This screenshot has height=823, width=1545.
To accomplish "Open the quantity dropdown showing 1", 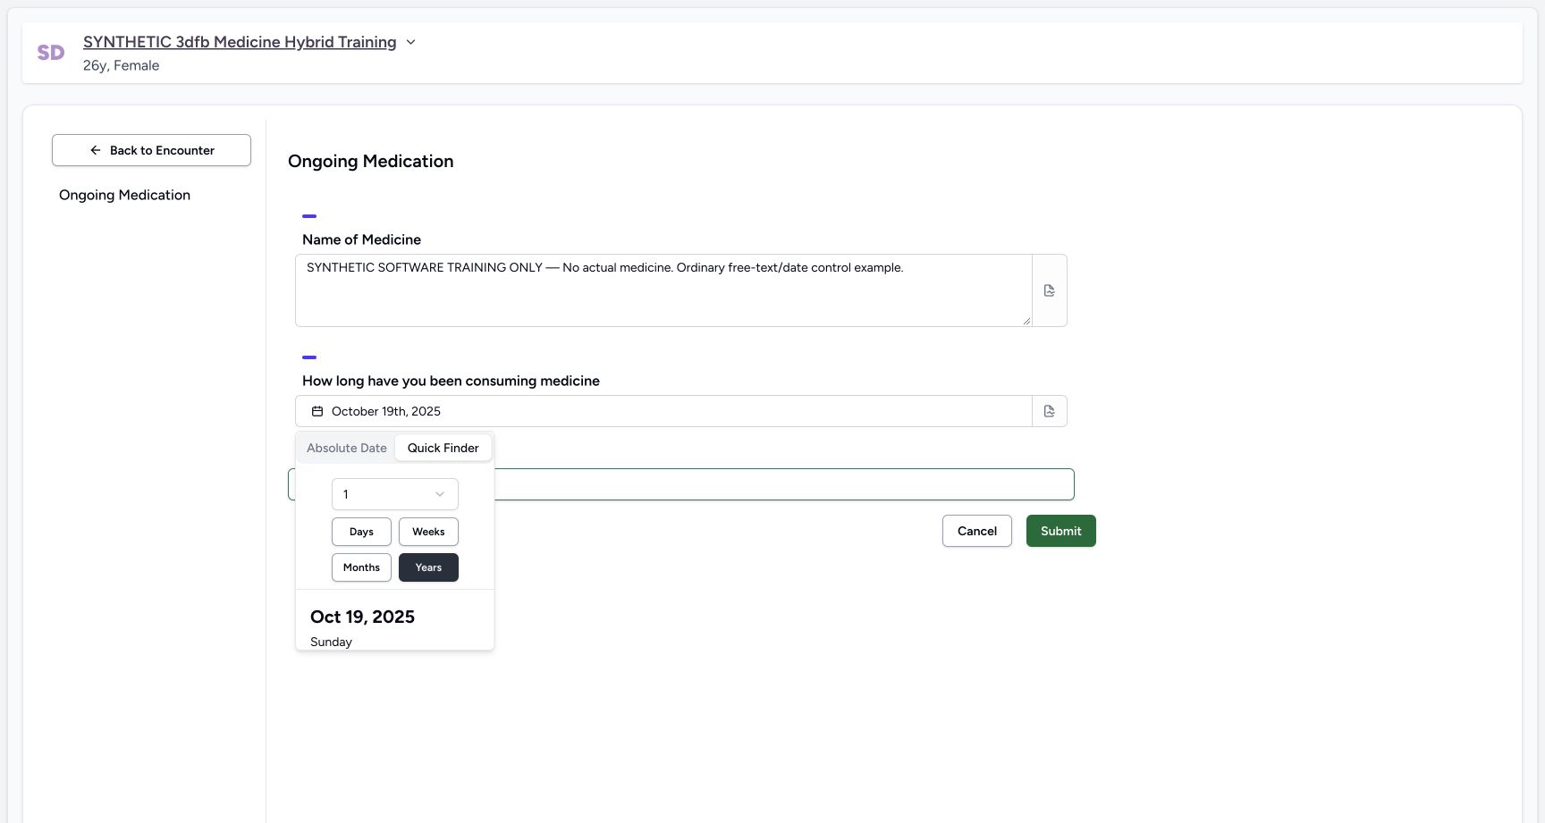I will tap(394, 494).
